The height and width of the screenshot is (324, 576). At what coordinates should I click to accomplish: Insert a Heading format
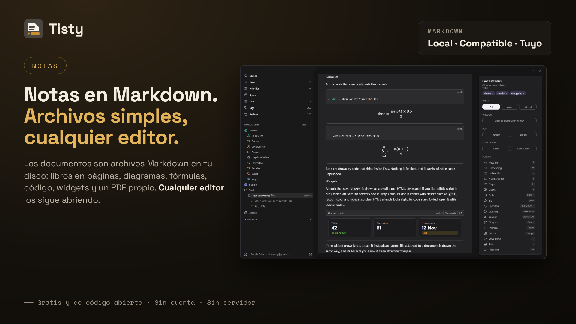tap(509, 163)
